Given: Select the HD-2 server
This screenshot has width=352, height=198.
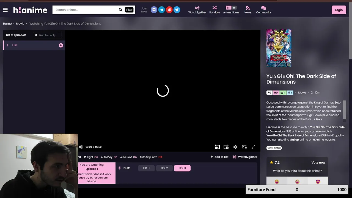Looking at the screenshot, I should coord(164,168).
